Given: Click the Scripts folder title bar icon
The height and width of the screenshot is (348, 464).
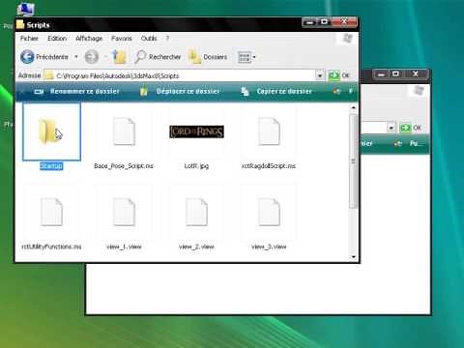Looking at the screenshot, I should [x=20, y=24].
